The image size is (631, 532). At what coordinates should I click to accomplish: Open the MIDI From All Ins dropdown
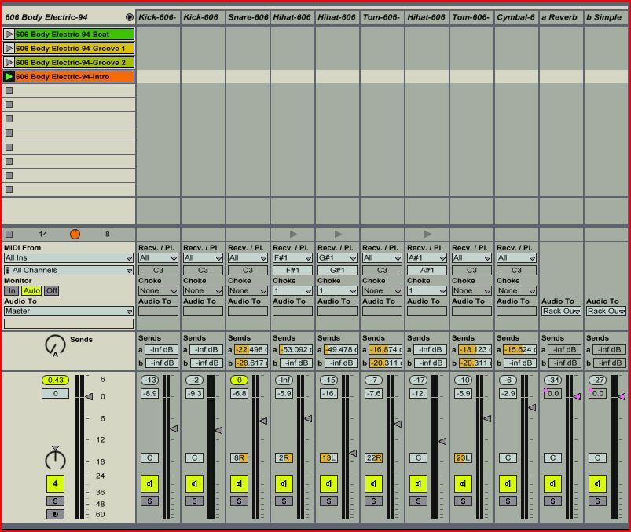pos(68,258)
